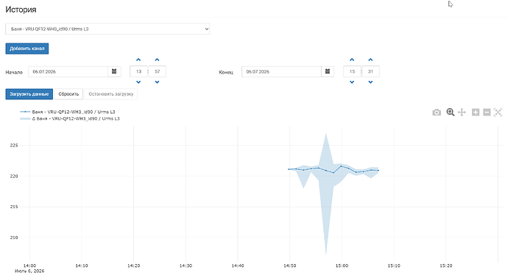The image size is (508, 278).
Task: Toggle Δ Баня Urms L3 band legend entry
Action: click(70, 118)
